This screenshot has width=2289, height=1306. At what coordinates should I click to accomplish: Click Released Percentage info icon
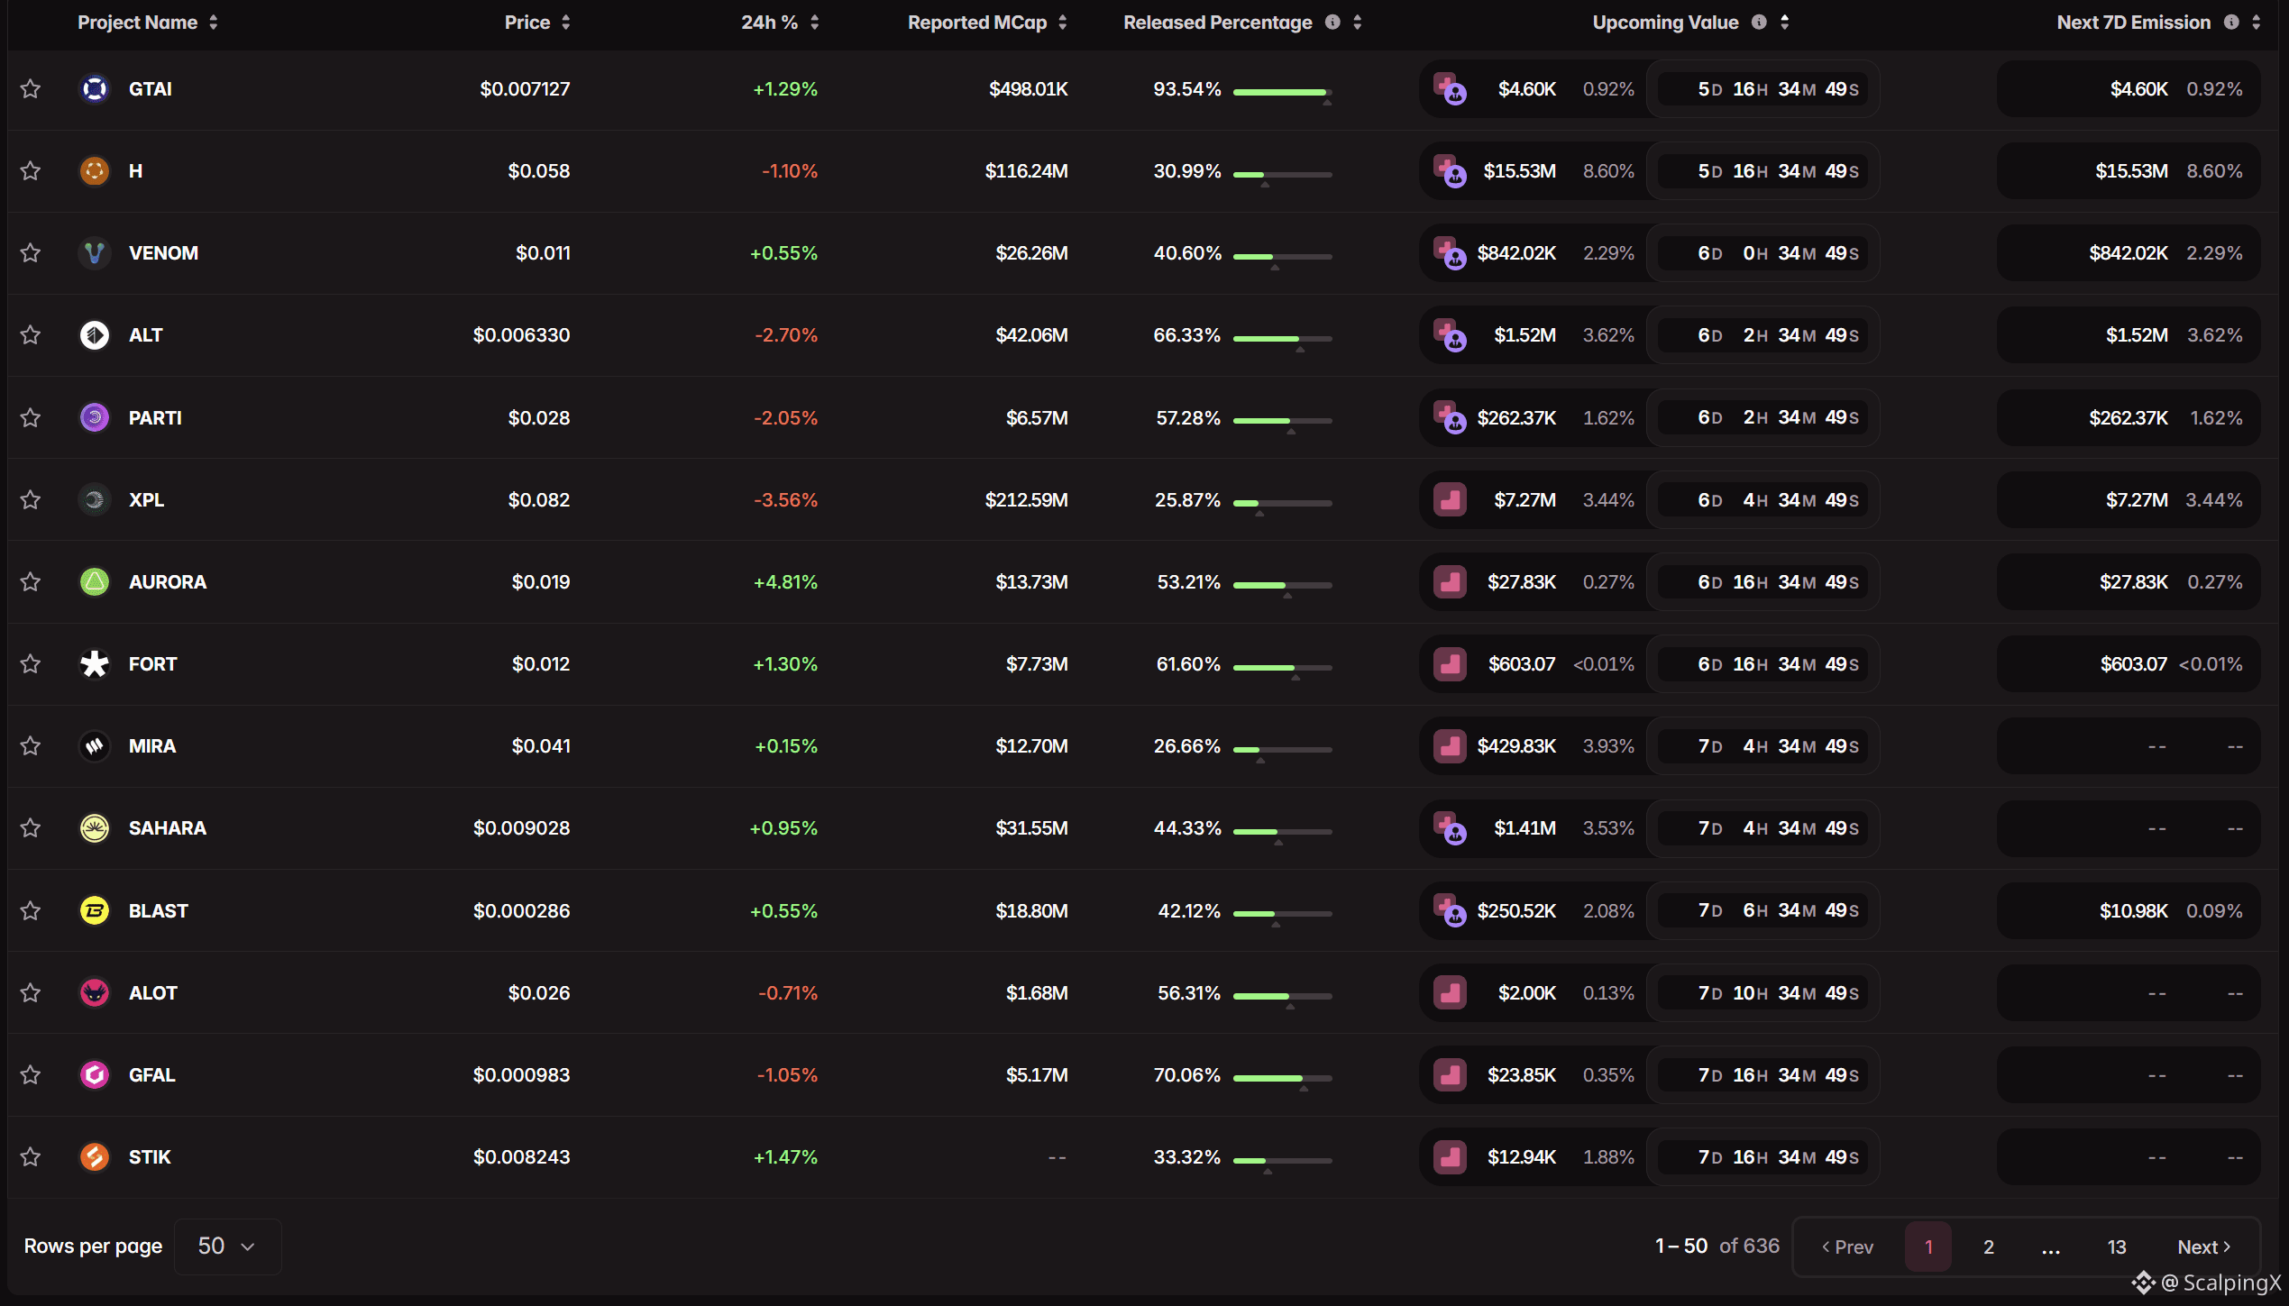(x=1332, y=23)
